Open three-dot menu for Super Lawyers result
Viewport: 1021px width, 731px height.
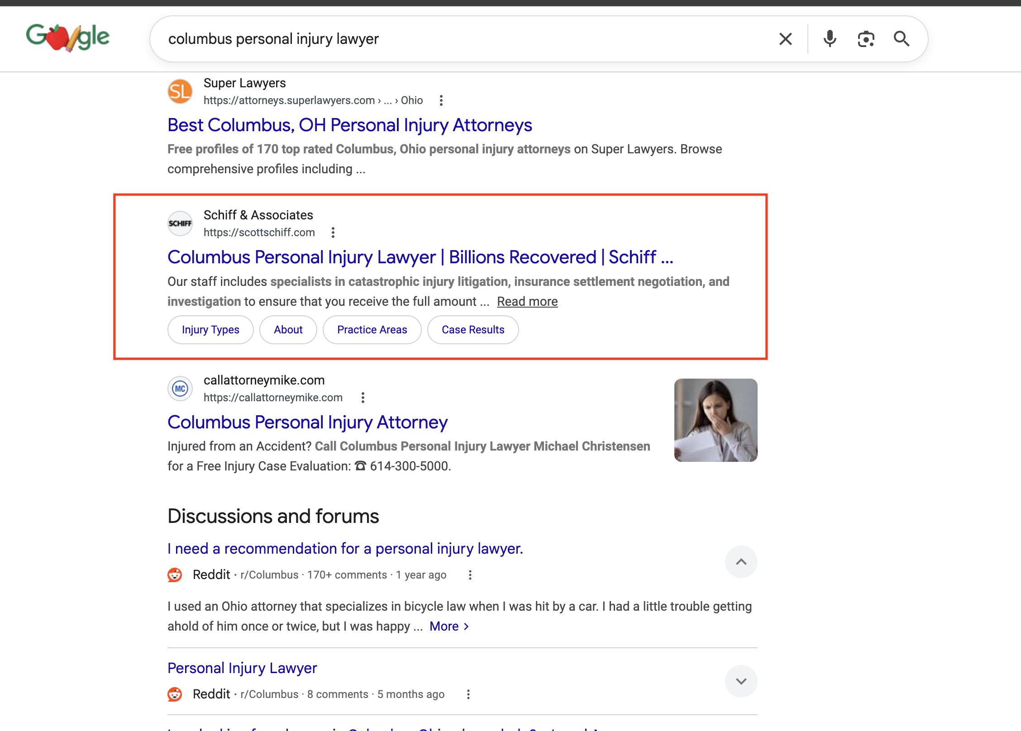pyautogui.click(x=441, y=100)
